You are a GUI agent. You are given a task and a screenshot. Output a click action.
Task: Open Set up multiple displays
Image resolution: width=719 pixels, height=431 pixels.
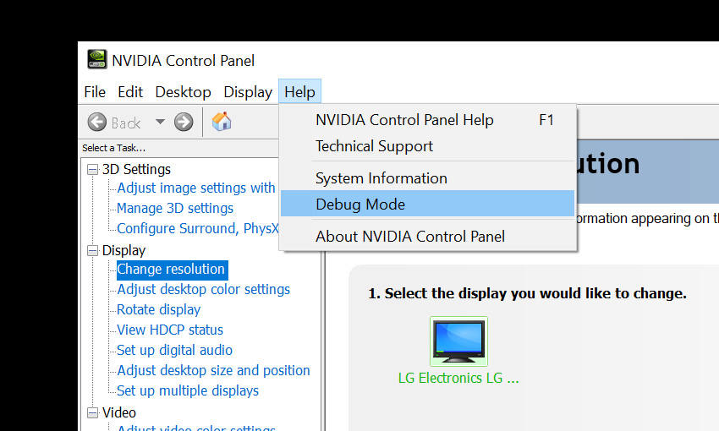(x=188, y=390)
